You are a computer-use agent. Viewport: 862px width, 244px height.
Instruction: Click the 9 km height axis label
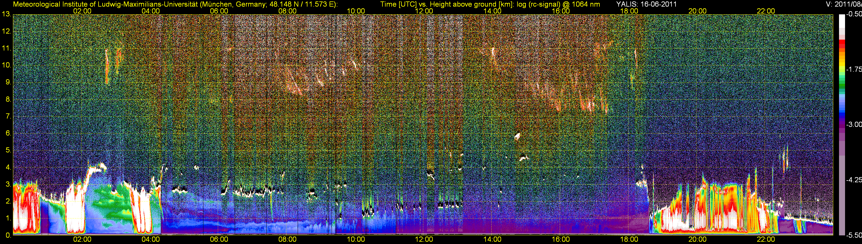pos(8,82)
